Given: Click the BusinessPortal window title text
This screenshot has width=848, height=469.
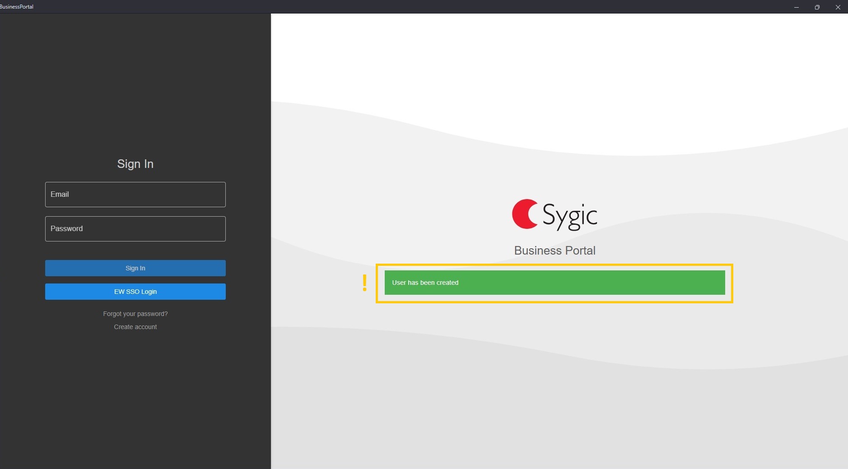Looking at the screenshot, I should 17,7.
